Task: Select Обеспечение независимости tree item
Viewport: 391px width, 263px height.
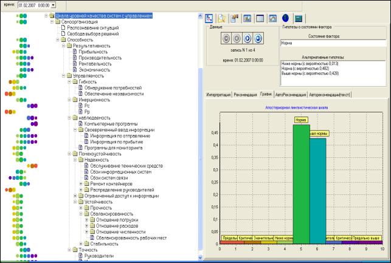Action: [x=114, y=94]
